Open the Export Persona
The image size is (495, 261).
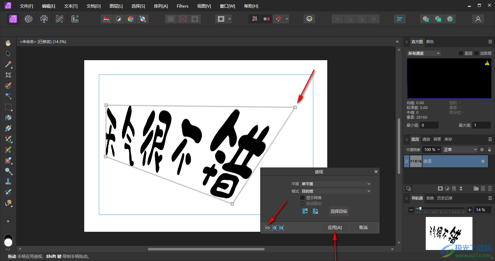click(75, 19)
